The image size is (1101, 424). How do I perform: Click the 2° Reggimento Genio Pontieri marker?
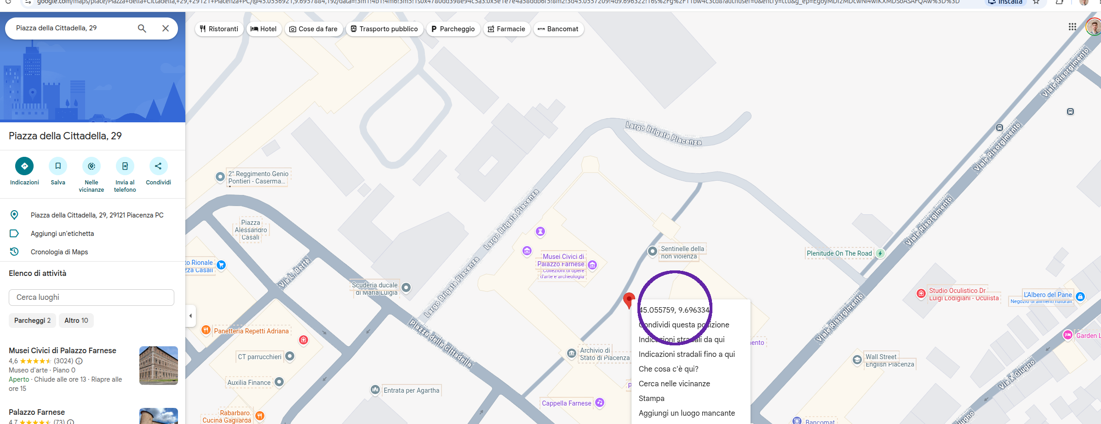[x=220, y=177]
